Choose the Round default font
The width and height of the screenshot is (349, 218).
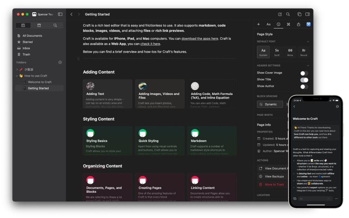[304, 52]
